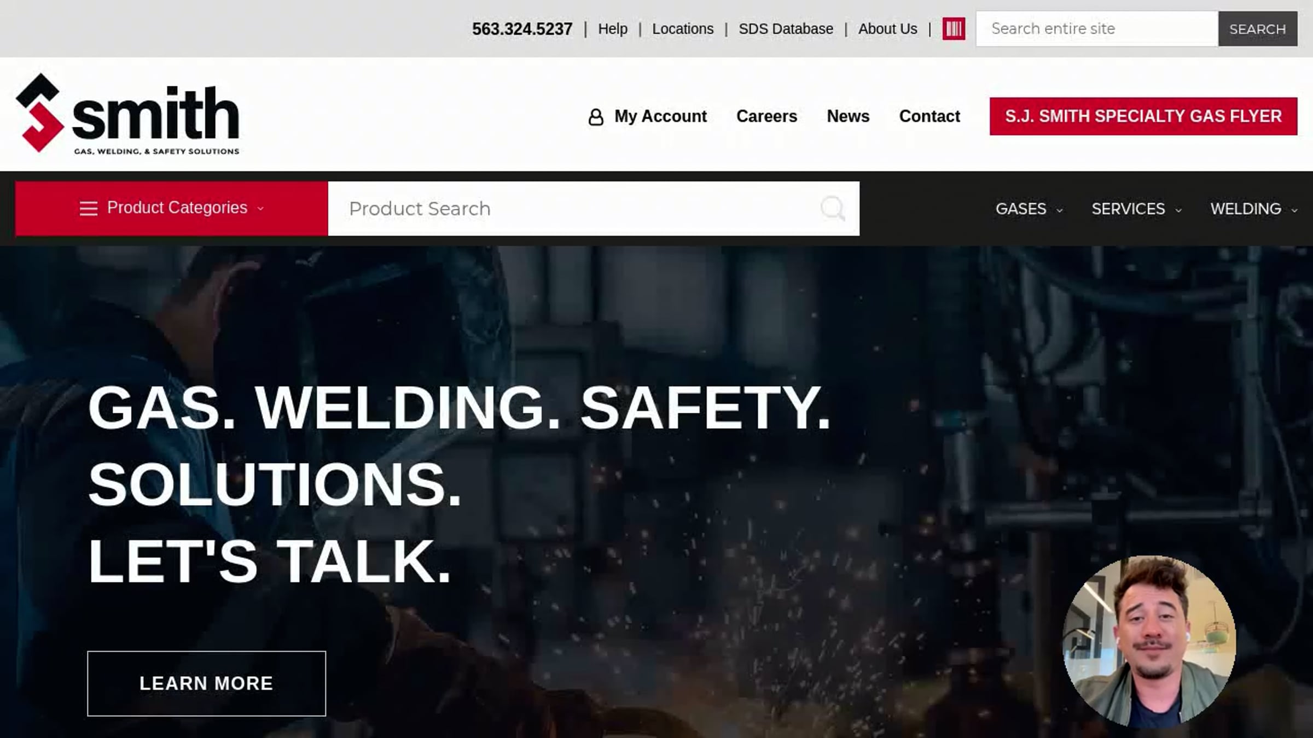Open the Contact page

coord(929,116)
